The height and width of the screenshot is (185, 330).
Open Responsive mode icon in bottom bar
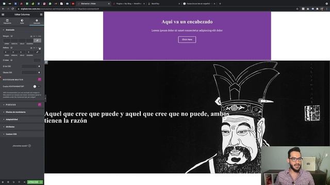[x=19, y=182]
